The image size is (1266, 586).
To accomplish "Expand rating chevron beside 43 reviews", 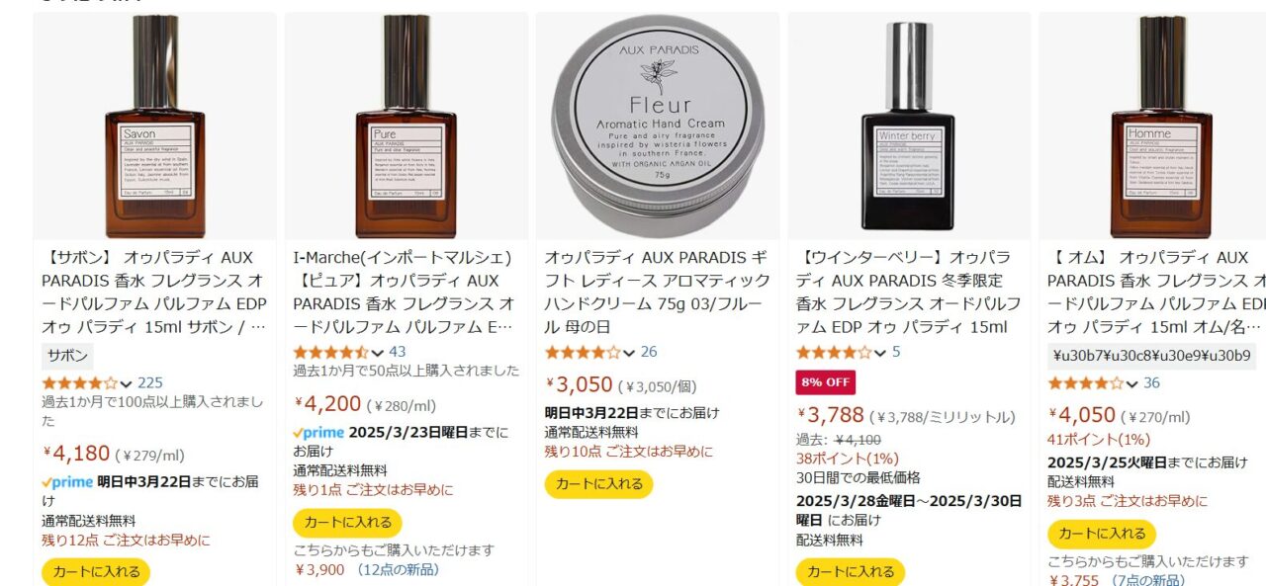I will [377, 353].
